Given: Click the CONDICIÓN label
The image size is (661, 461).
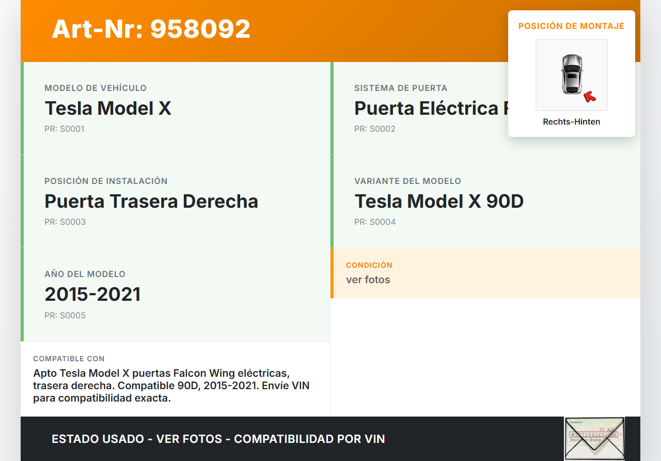Looking at the screenshot, I should click(x=369, y=265).
